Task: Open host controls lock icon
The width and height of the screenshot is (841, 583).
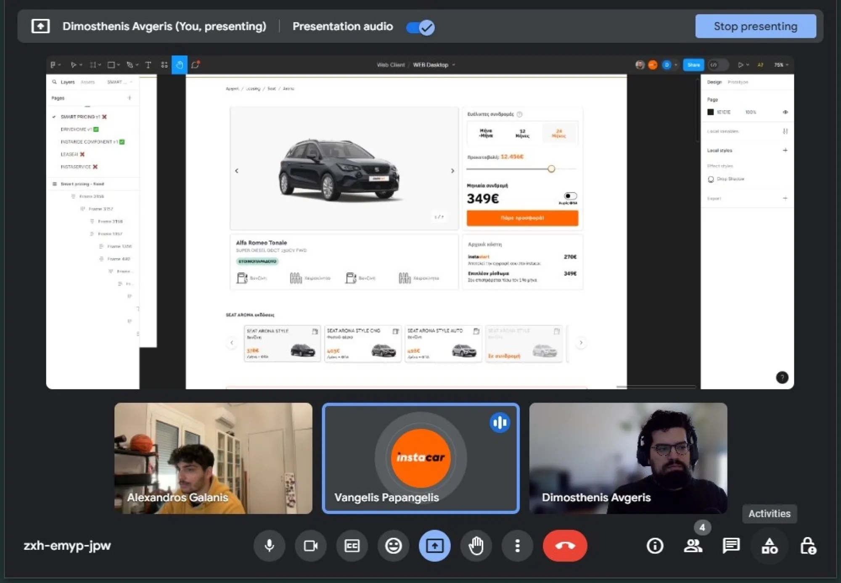Action: pyautogui.click(x=808, y=546)
